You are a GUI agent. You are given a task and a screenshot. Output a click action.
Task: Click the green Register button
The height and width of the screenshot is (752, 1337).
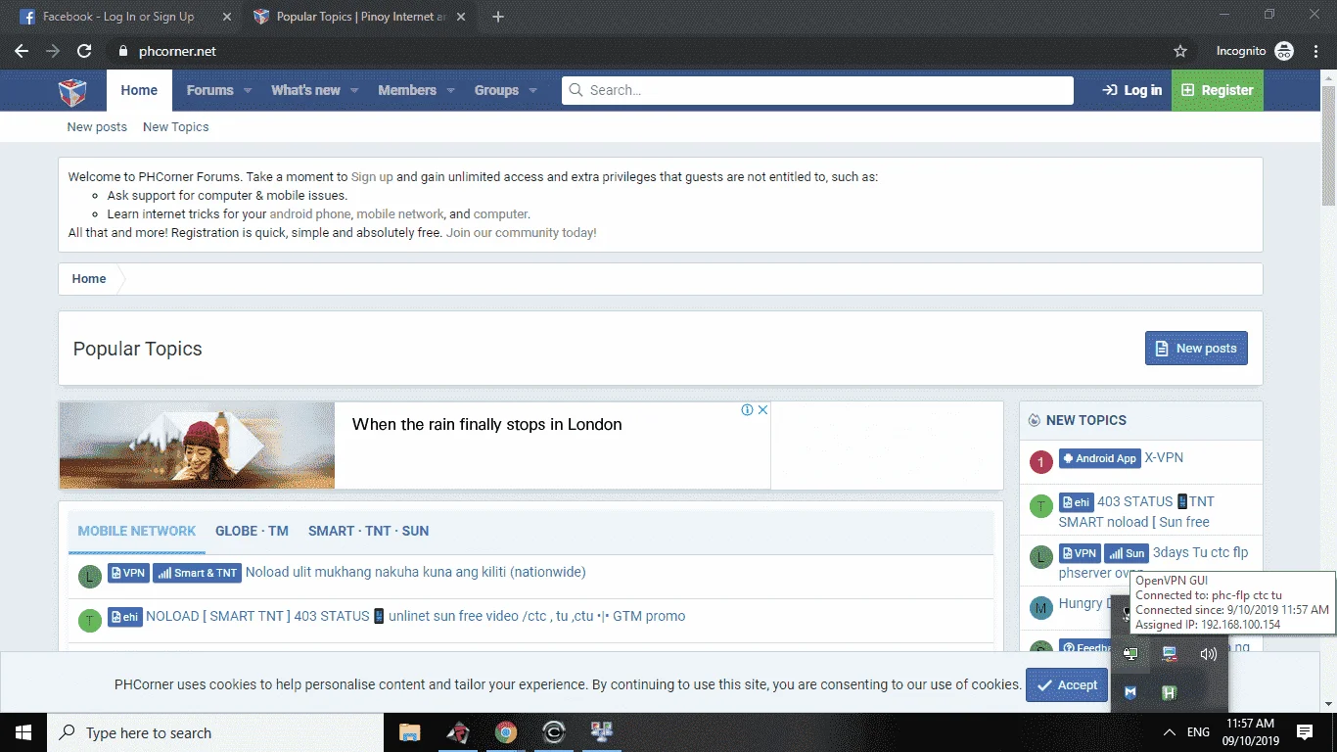point(1217,90)
